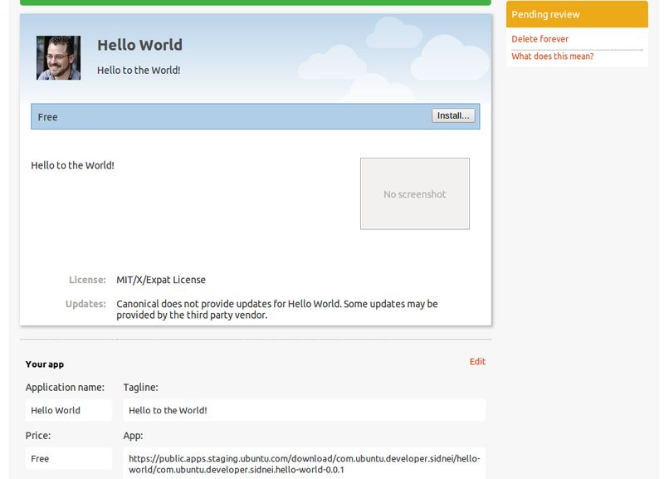Click the Free label in the blue bar

coord(47,117)
